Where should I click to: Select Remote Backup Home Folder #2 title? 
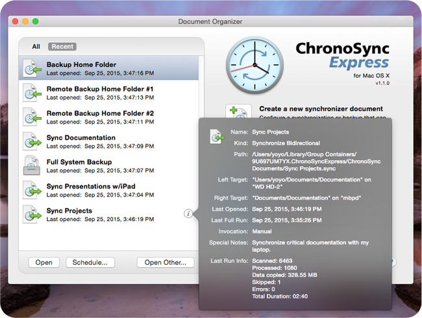click(x=100, y=113)
